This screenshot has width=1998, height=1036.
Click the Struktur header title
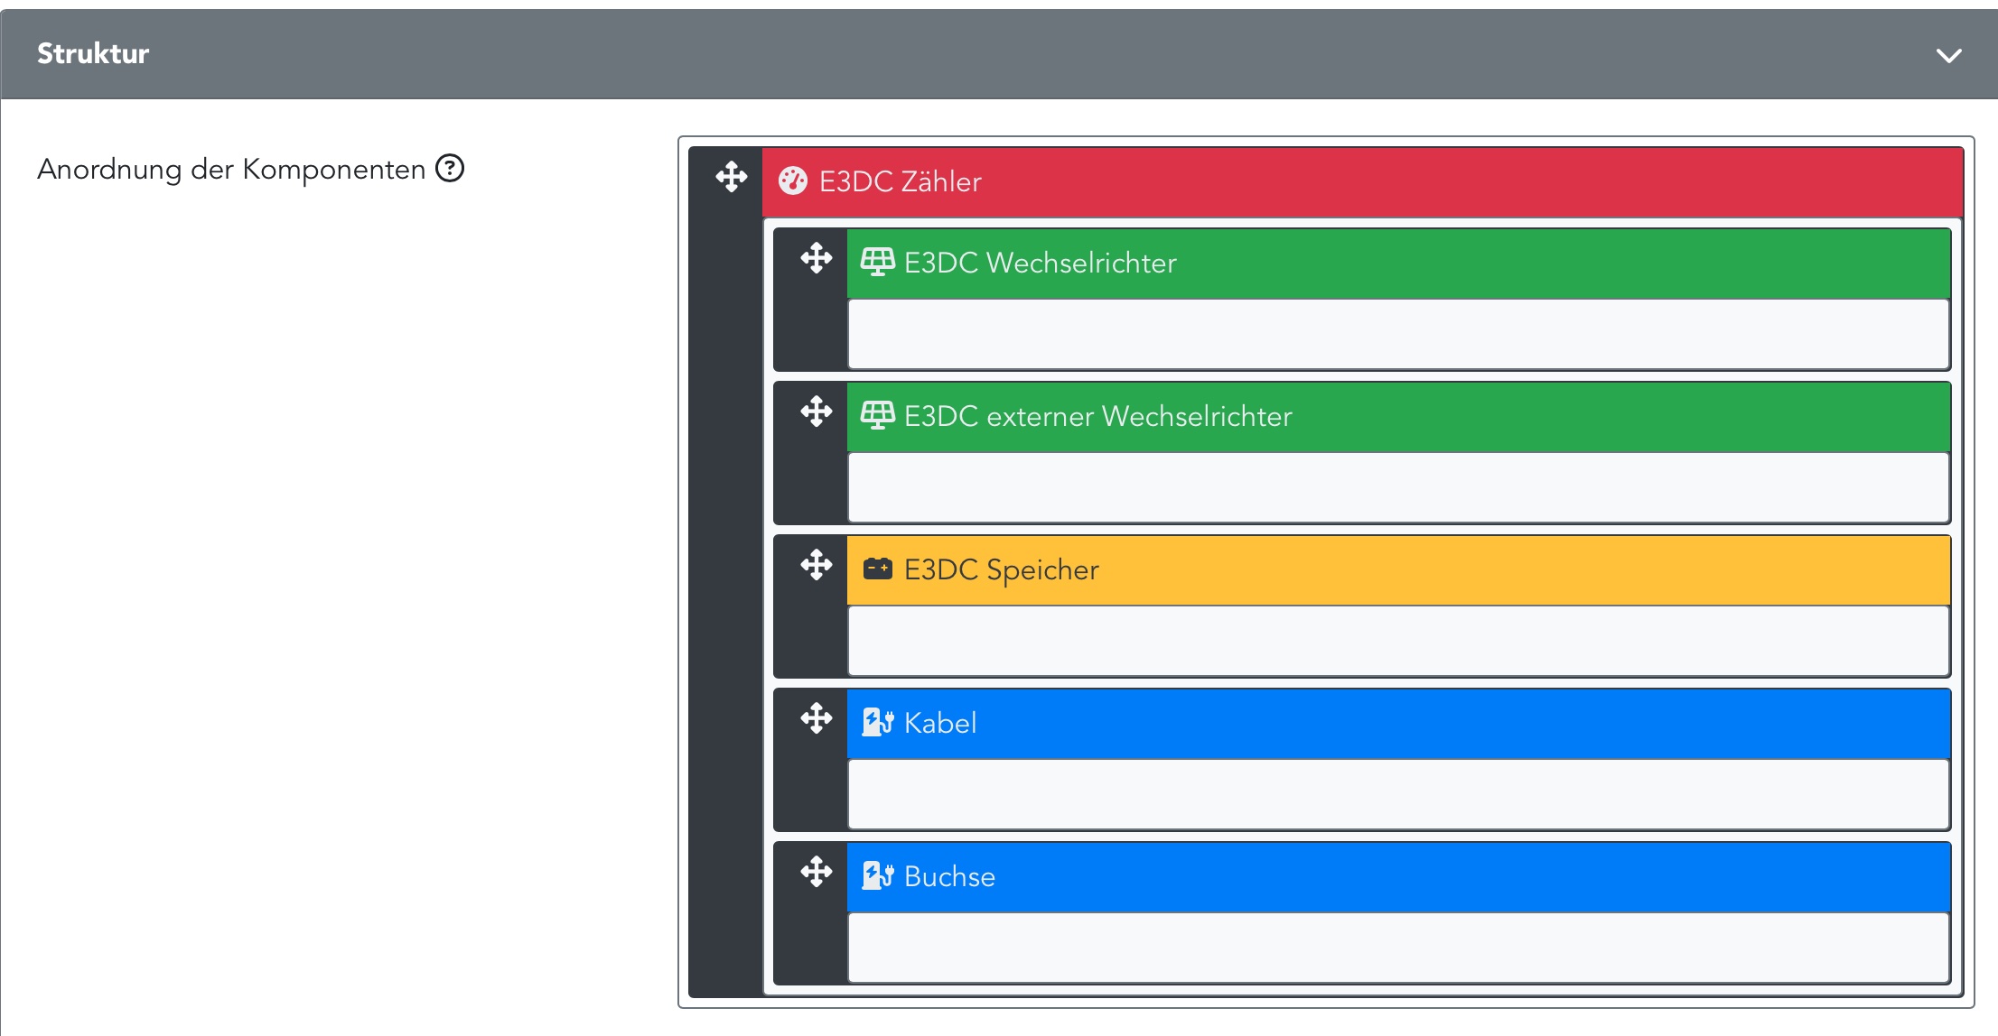(x=93, y=54)
